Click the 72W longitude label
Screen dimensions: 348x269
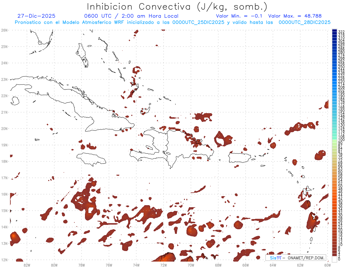[164, 265]
